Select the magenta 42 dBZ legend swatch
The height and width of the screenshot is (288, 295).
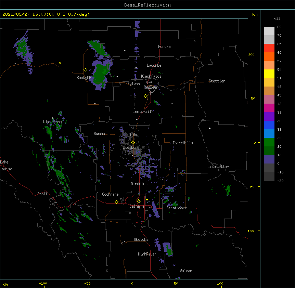[x=269, y=108]
